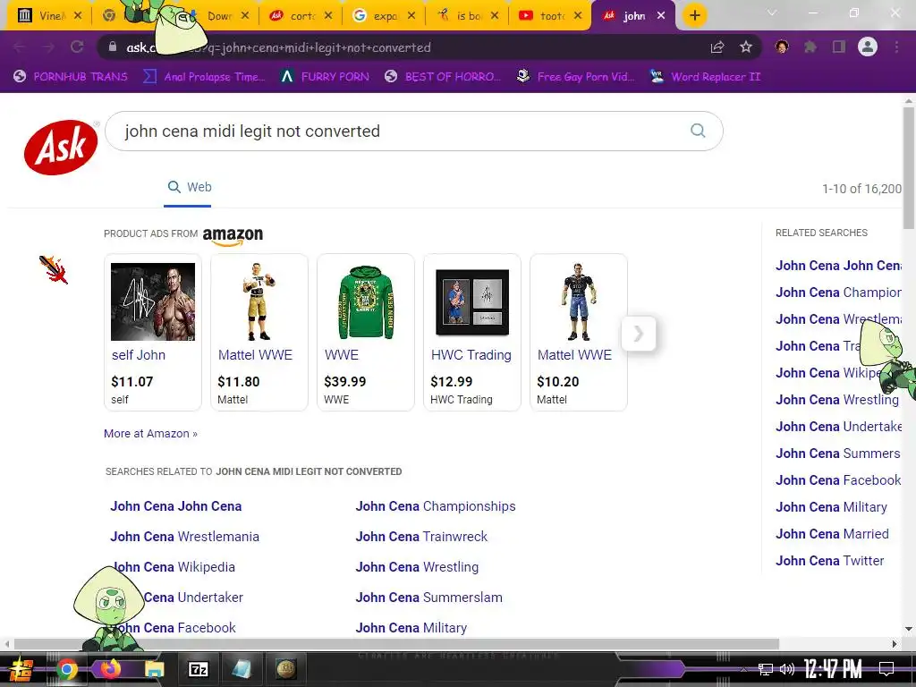Open the Word Replacer II bookmark

pyautogui.click(x=706, y=77)
